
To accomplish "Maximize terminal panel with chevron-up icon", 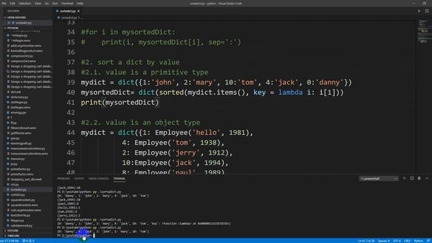I will [427, 178].
